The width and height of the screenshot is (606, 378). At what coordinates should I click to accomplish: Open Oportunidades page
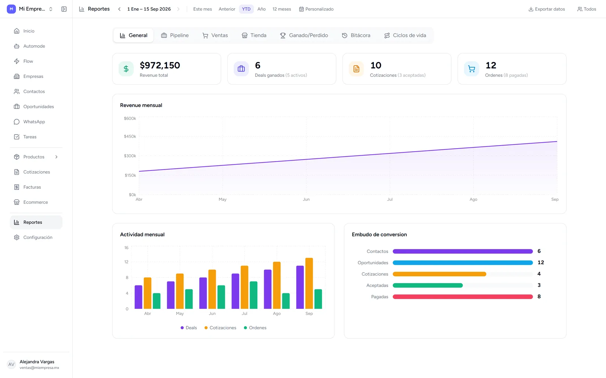click(x=36, y=107)
